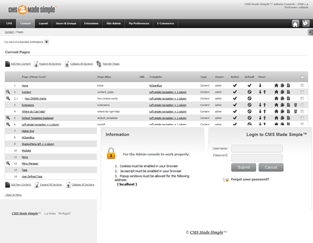View the Extensions page via house icon

(276, 105)
